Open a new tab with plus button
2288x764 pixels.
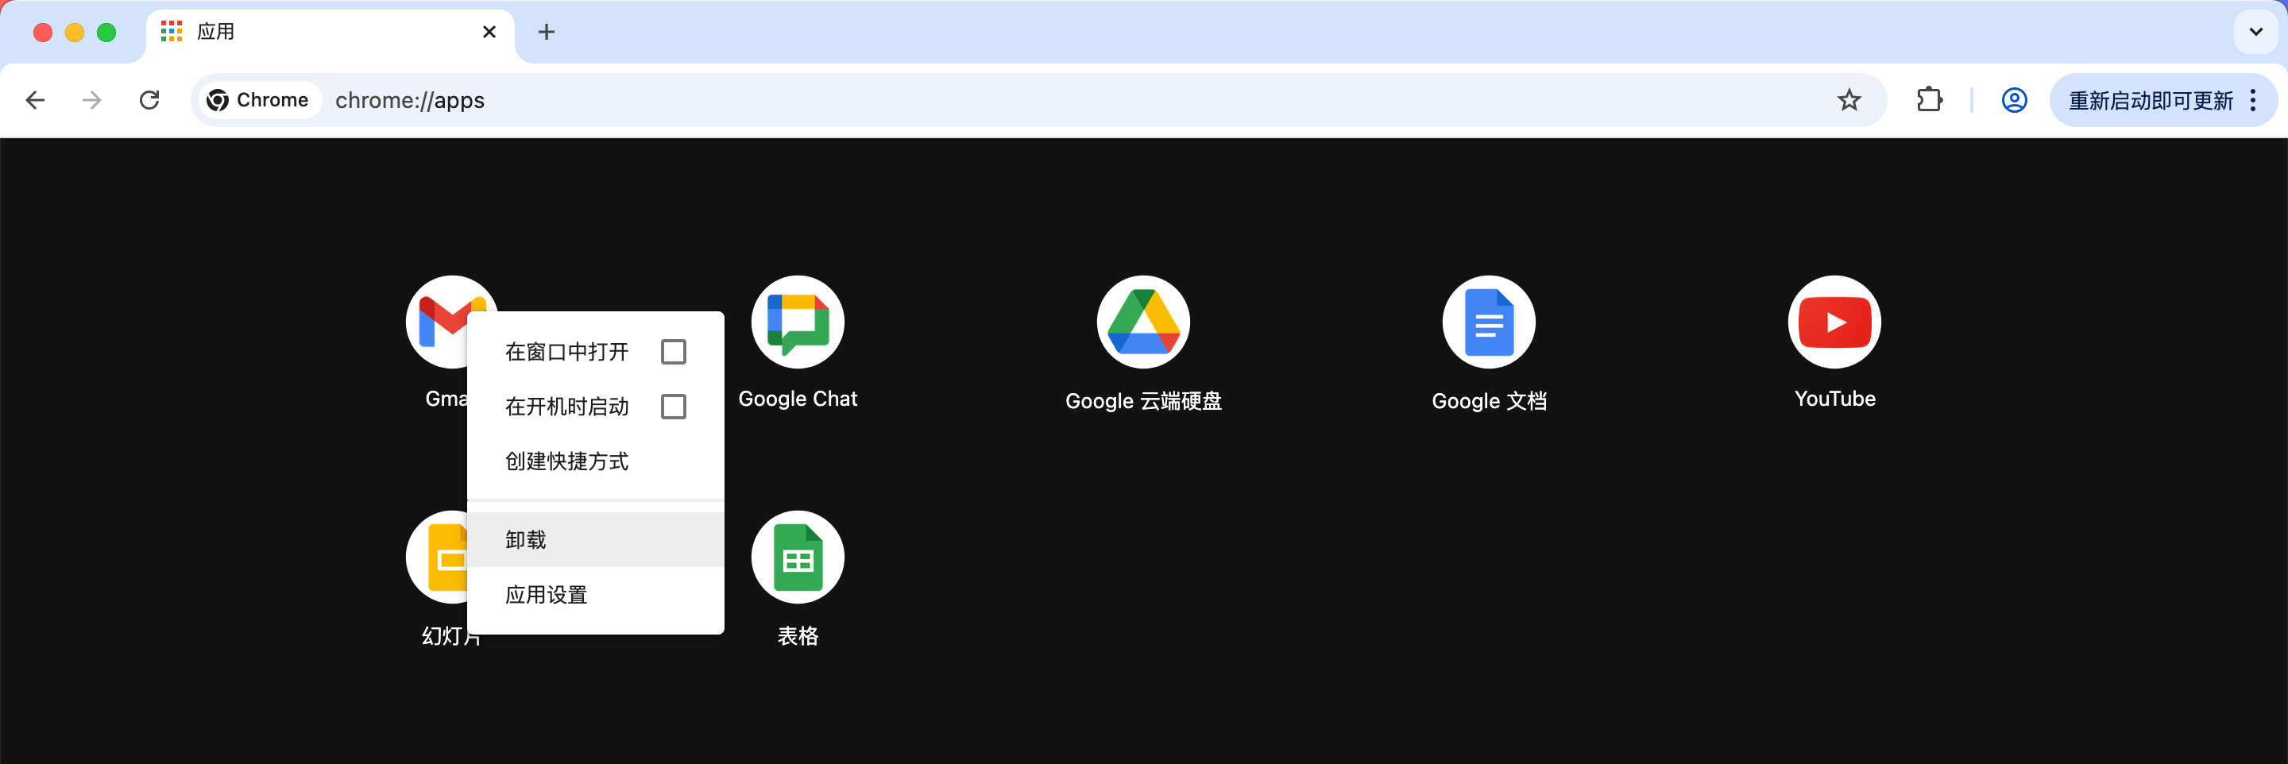click(547, 32)
